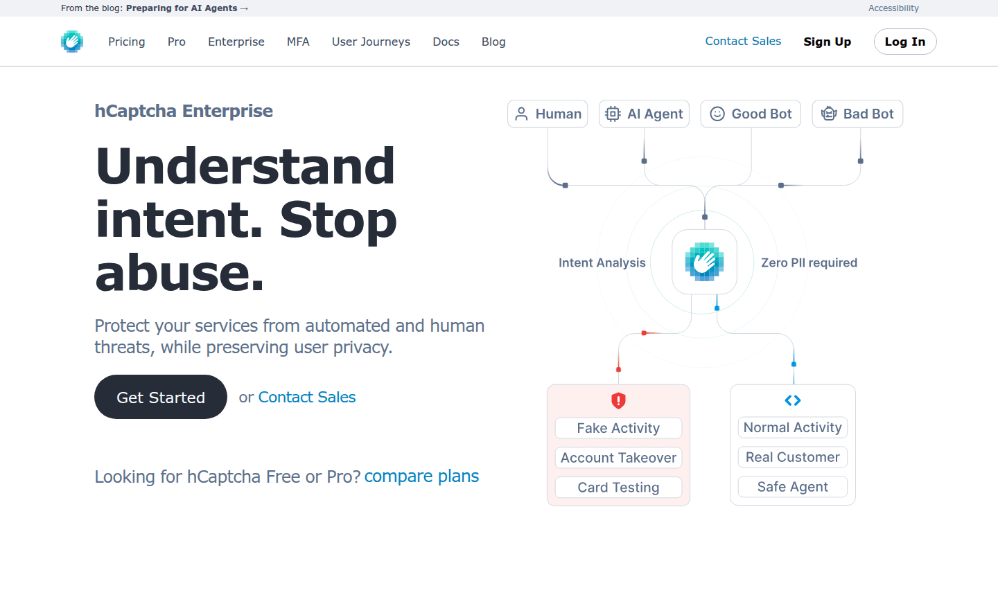Navigate to the Docs section
The height and width of the screenshot is (597, 998).
(446, 42)
